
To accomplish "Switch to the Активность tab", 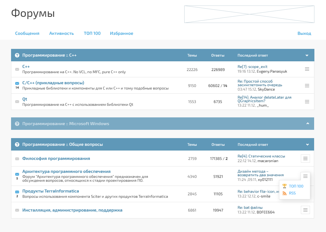I will [61, 33].
